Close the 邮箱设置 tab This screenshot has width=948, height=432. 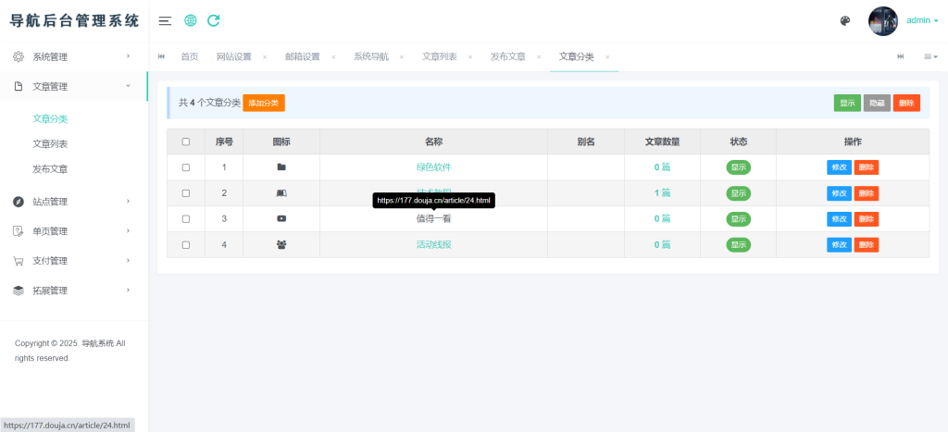tap(333, 56)
